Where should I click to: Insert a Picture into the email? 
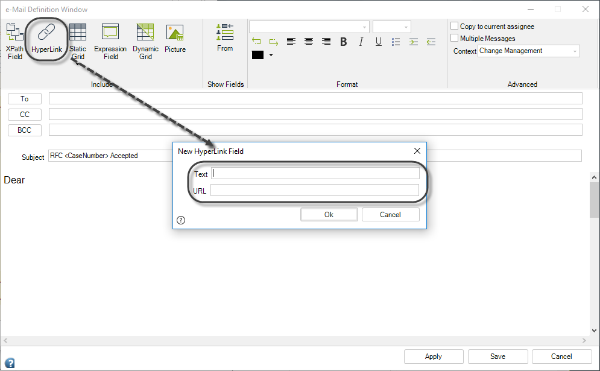pyautogui.click(x=175, y=38)
